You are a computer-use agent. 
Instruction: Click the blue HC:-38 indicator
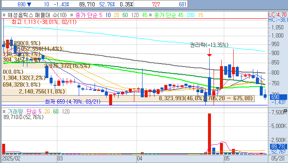point(278,20)
